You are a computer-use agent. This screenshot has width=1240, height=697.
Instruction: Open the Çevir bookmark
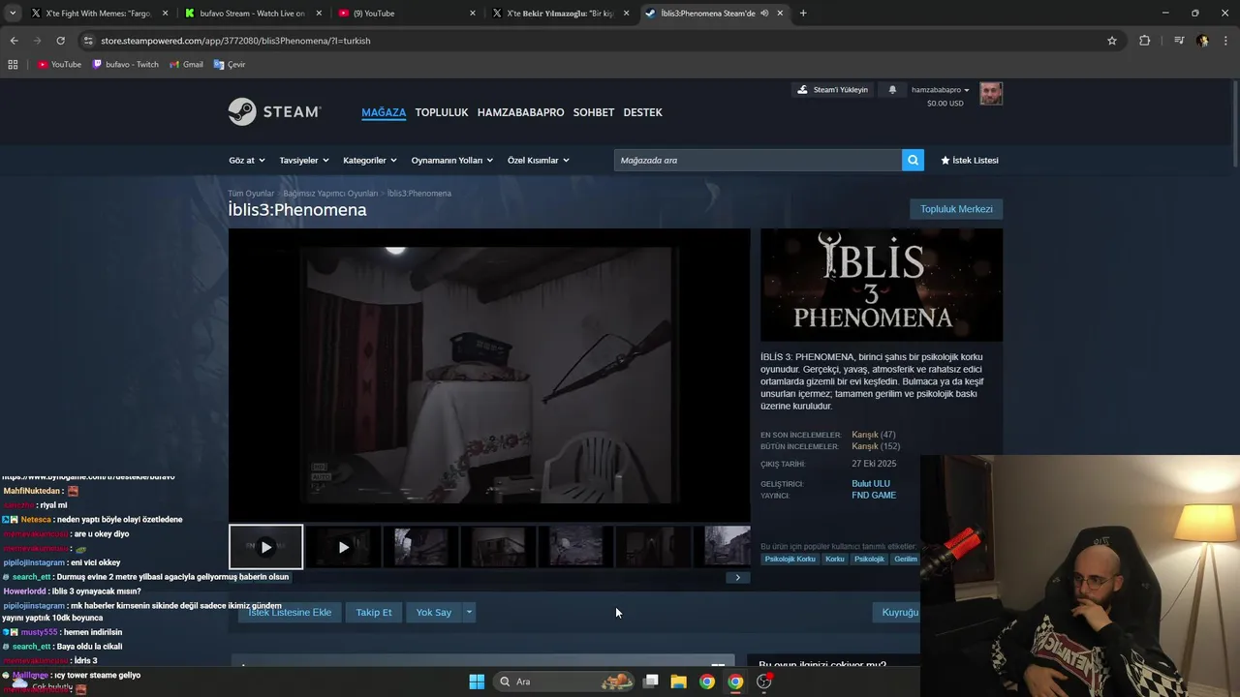(230, 65)
